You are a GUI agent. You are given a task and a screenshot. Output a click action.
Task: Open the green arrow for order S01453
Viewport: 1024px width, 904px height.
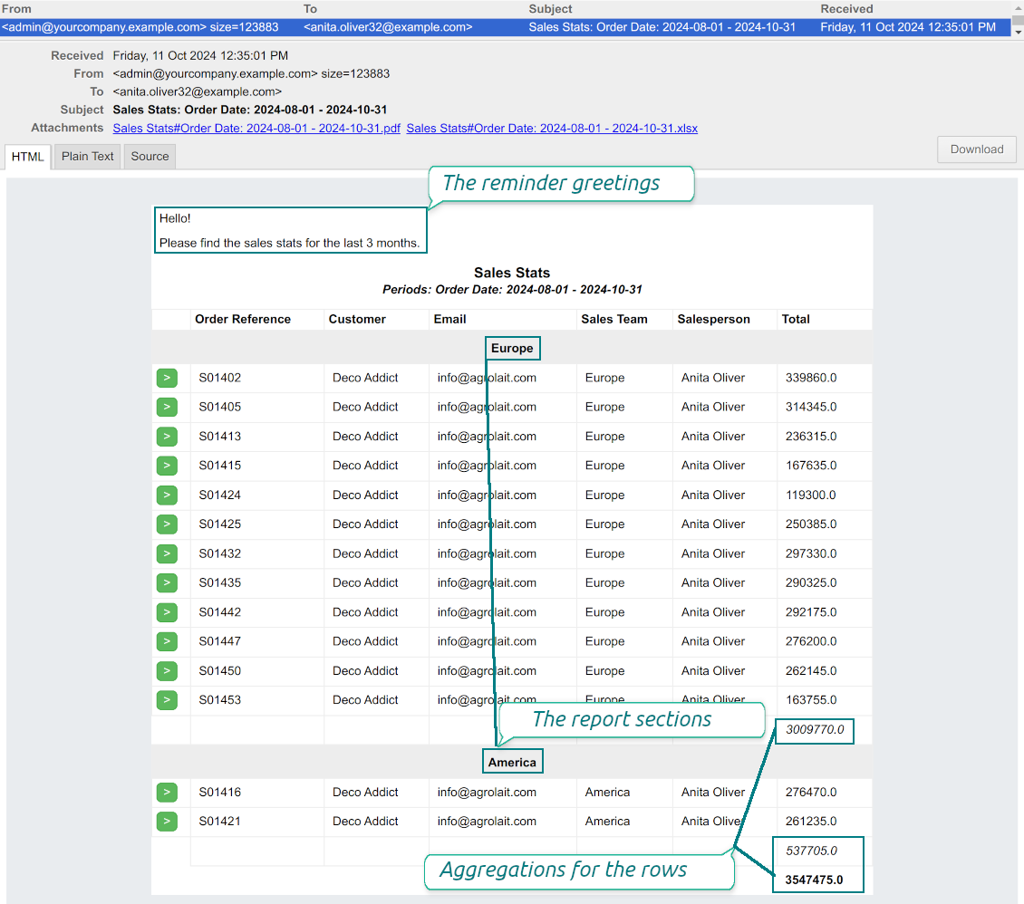(167, 699)
